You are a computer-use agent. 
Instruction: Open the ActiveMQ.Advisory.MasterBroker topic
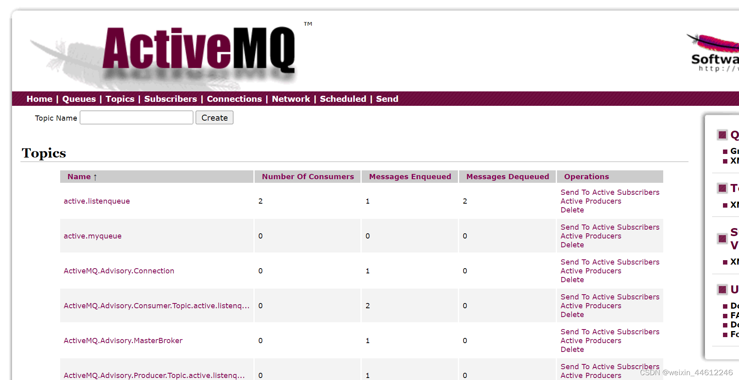(x=123, y=340)
